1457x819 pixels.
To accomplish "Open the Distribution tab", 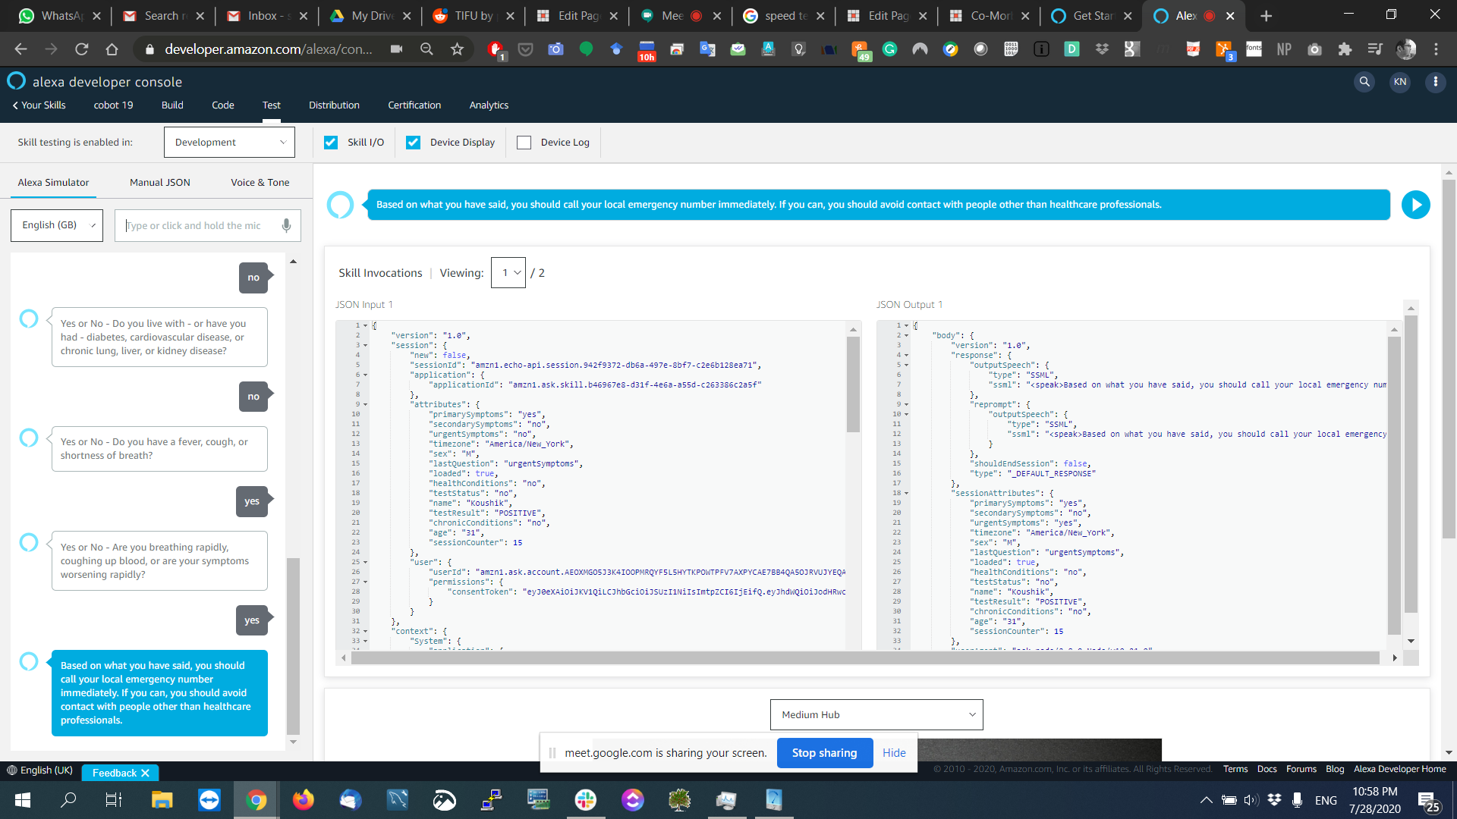I will click(x=334, y=105).
